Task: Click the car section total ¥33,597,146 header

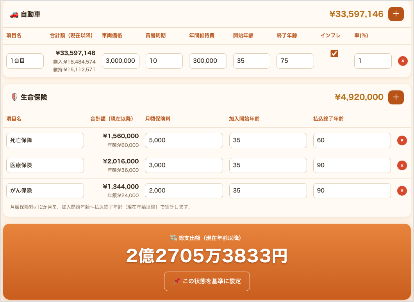Action: click(x=356, y=14)
